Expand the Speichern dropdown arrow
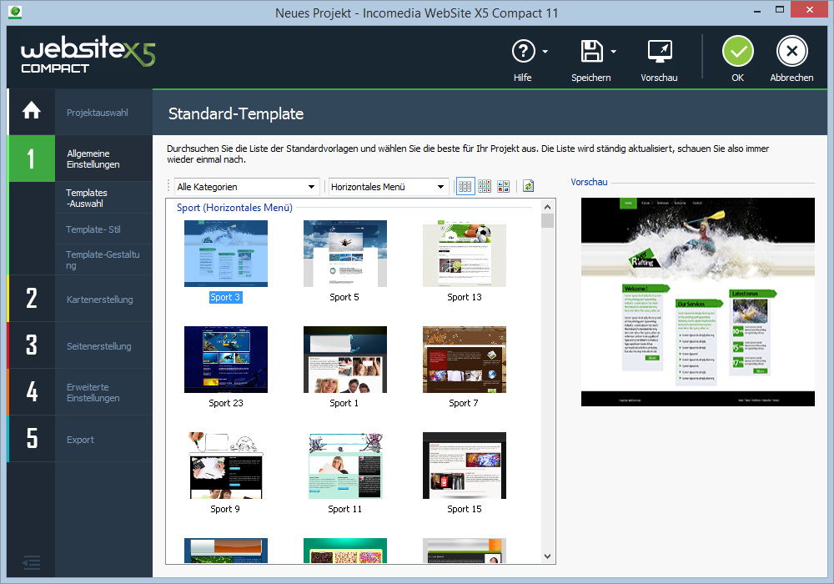 (613, 52)
